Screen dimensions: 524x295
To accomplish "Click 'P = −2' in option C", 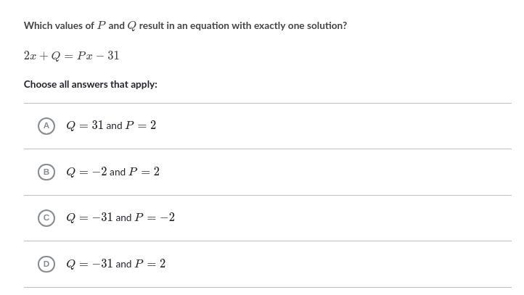I will tap(155, 217).
